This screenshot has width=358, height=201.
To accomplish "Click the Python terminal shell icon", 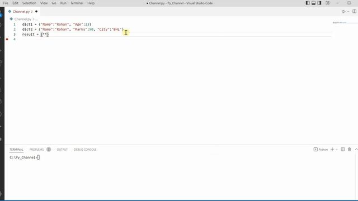I will coord(315,150).
